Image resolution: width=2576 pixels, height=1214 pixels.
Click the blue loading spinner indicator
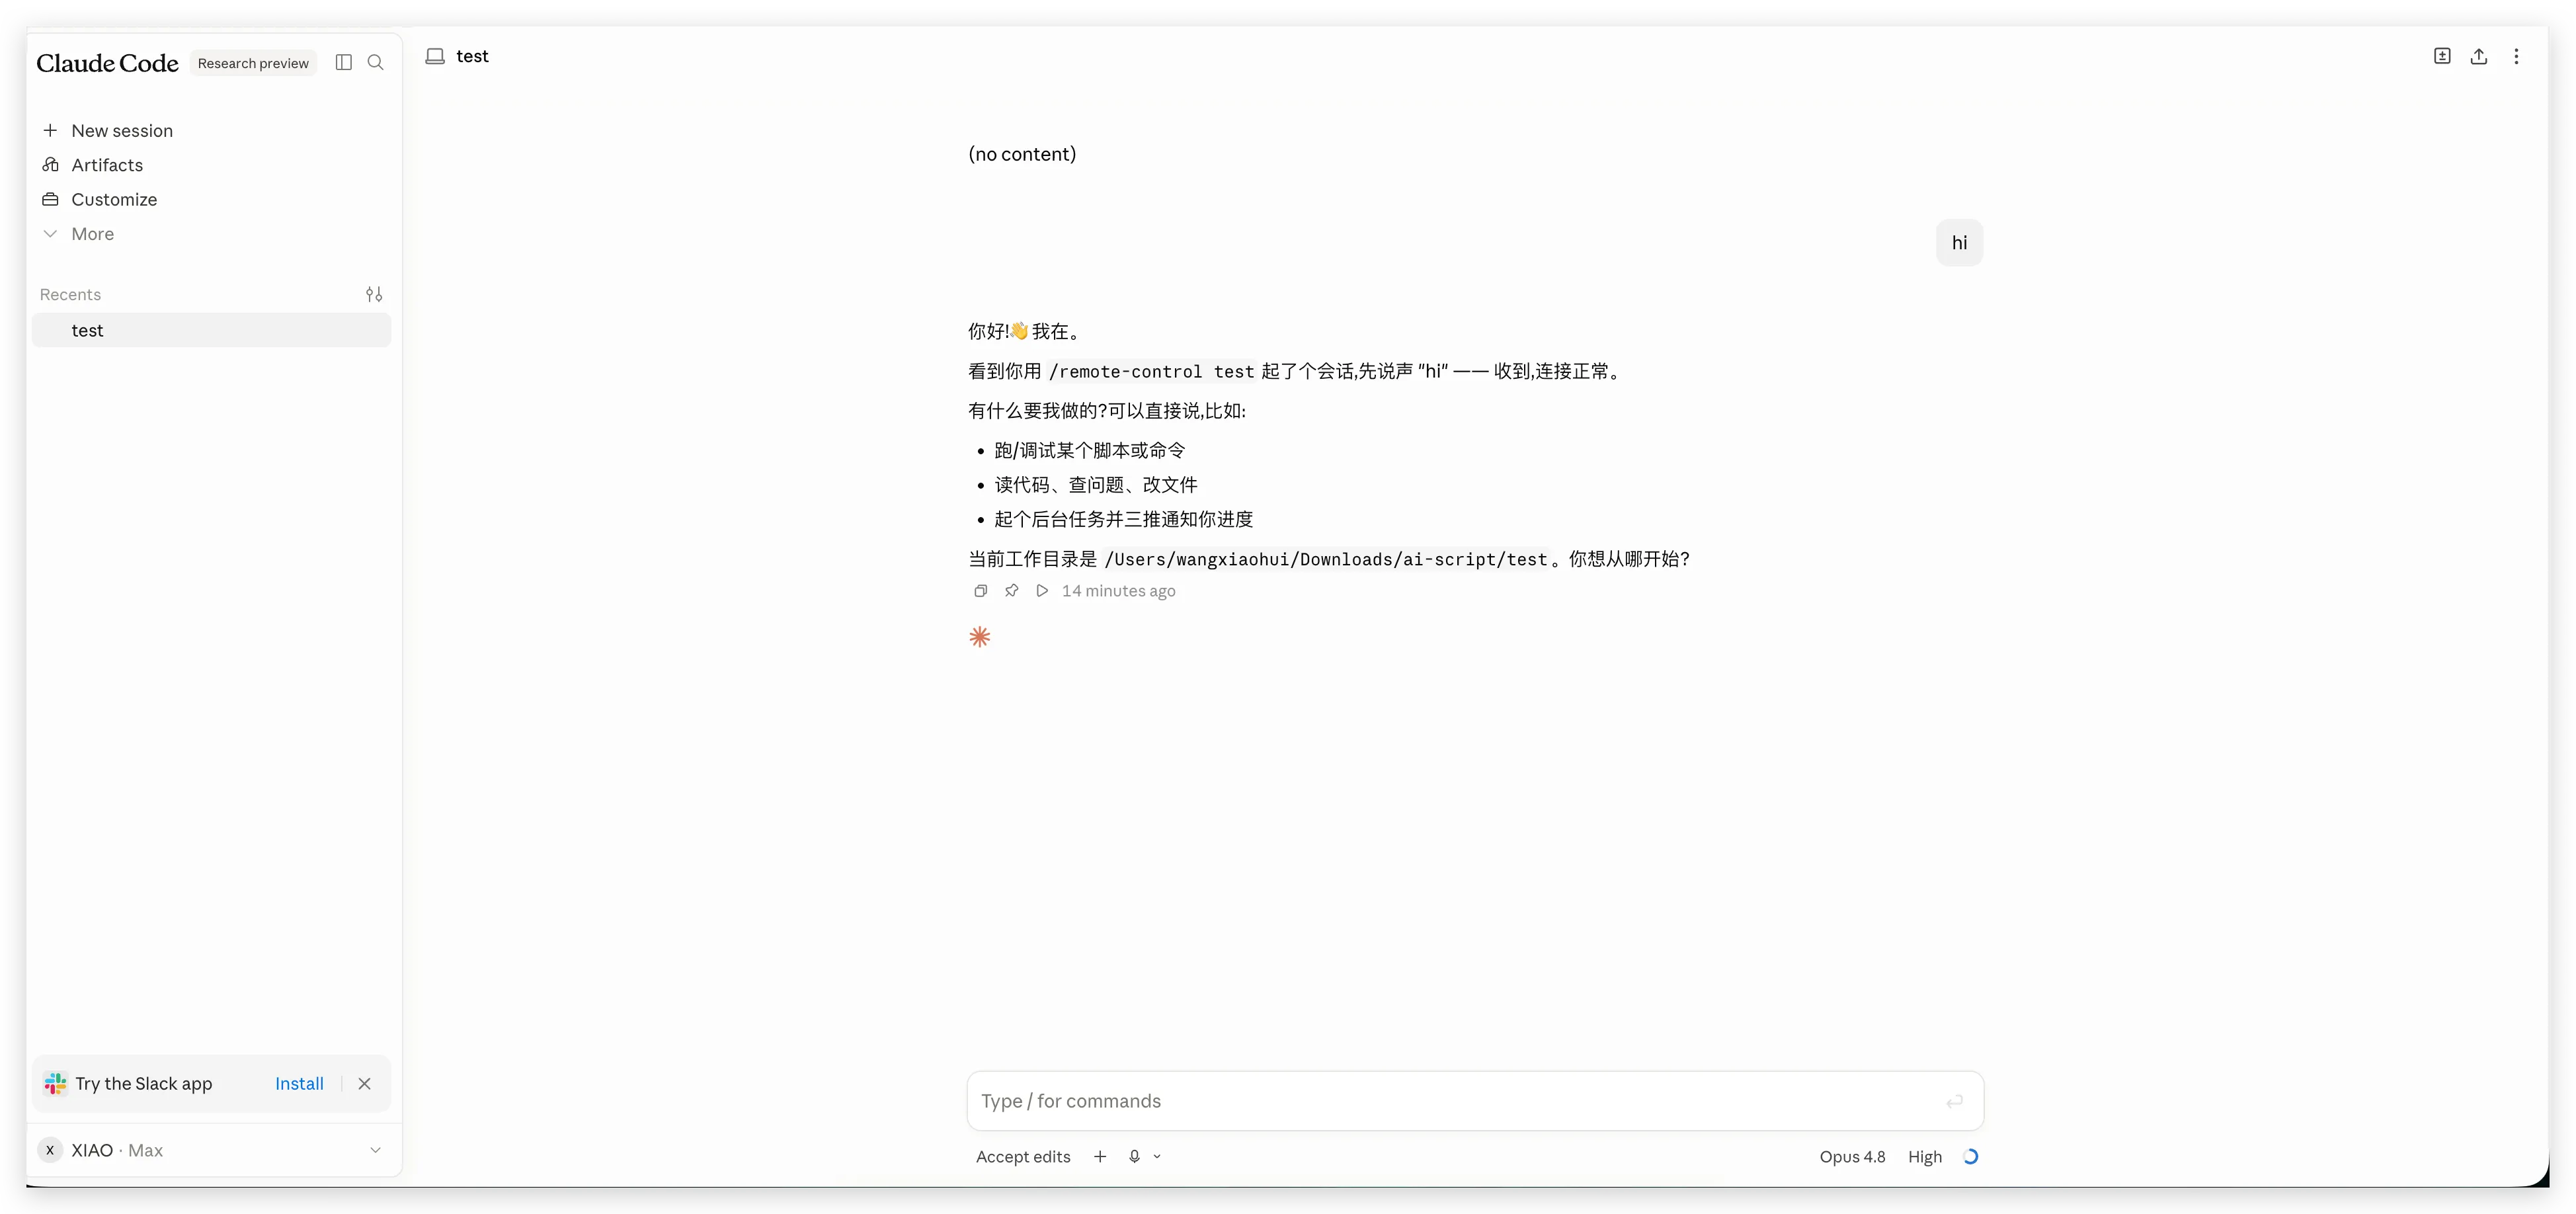pyautogui.click(x=1971, y=1157)
